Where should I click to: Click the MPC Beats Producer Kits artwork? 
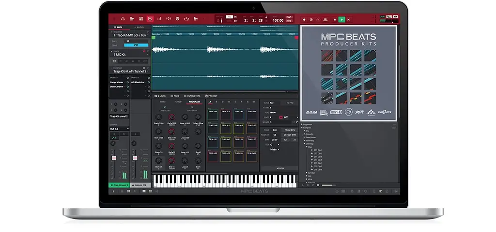coord(349,72)
